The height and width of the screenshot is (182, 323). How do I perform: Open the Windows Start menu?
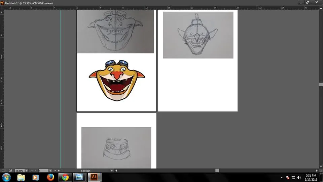(x=6, y=177)
